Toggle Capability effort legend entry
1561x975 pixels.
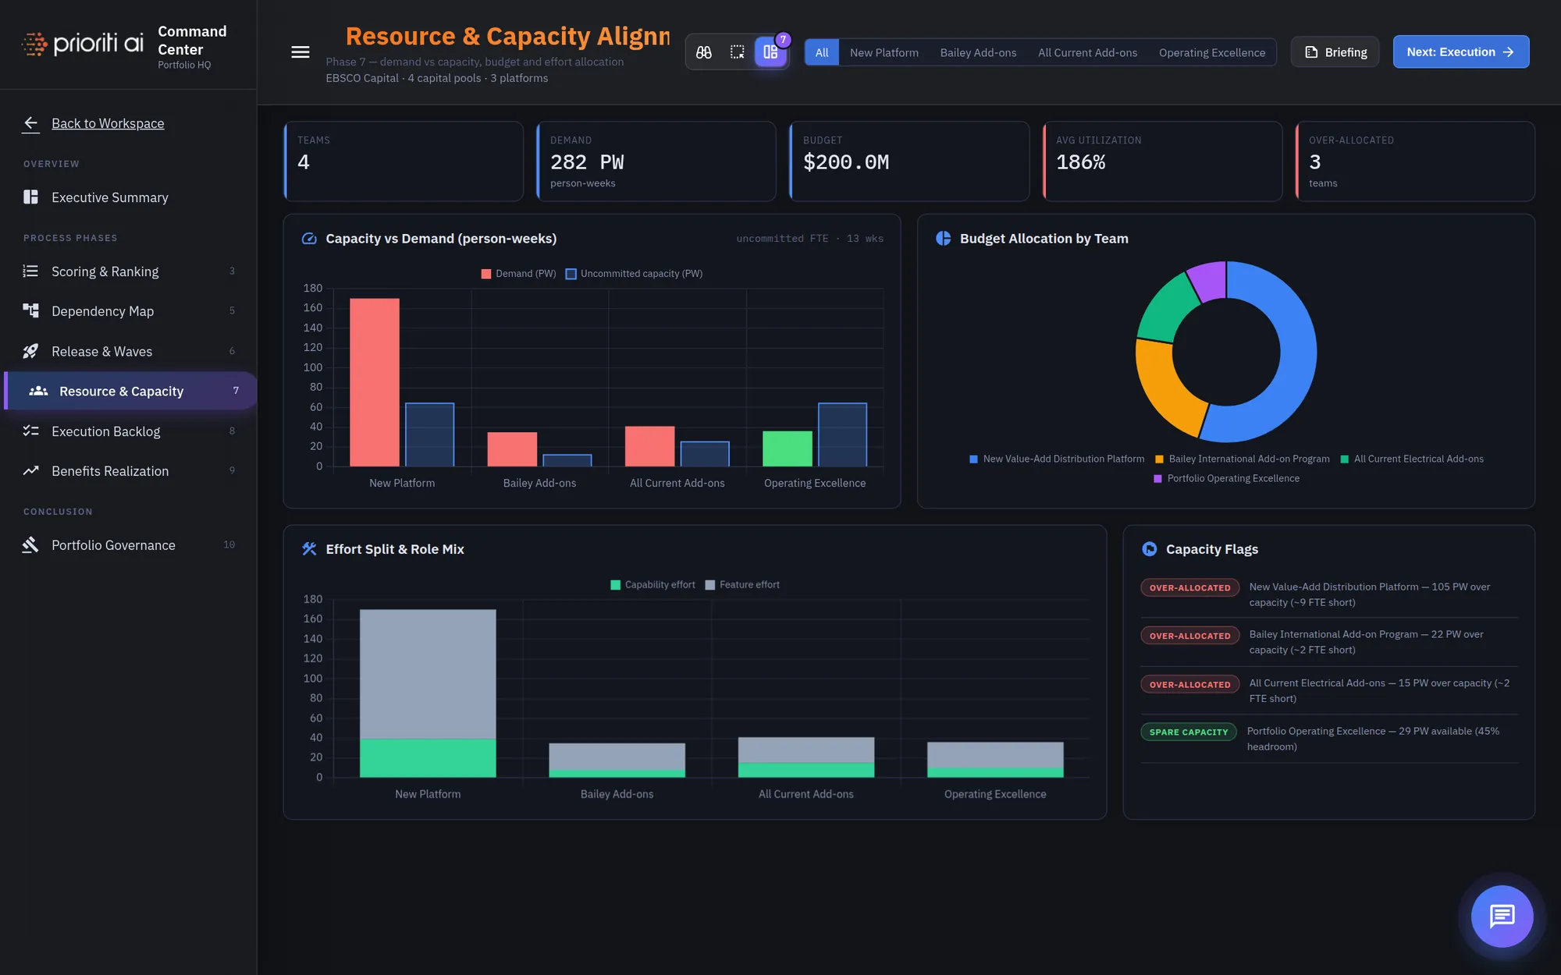click(x=652, y=585)
